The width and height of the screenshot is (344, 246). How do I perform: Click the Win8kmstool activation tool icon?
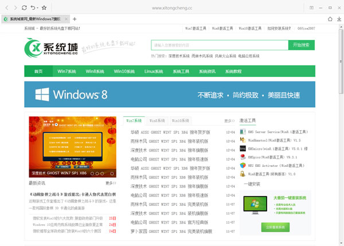click(x=243, y=140)
